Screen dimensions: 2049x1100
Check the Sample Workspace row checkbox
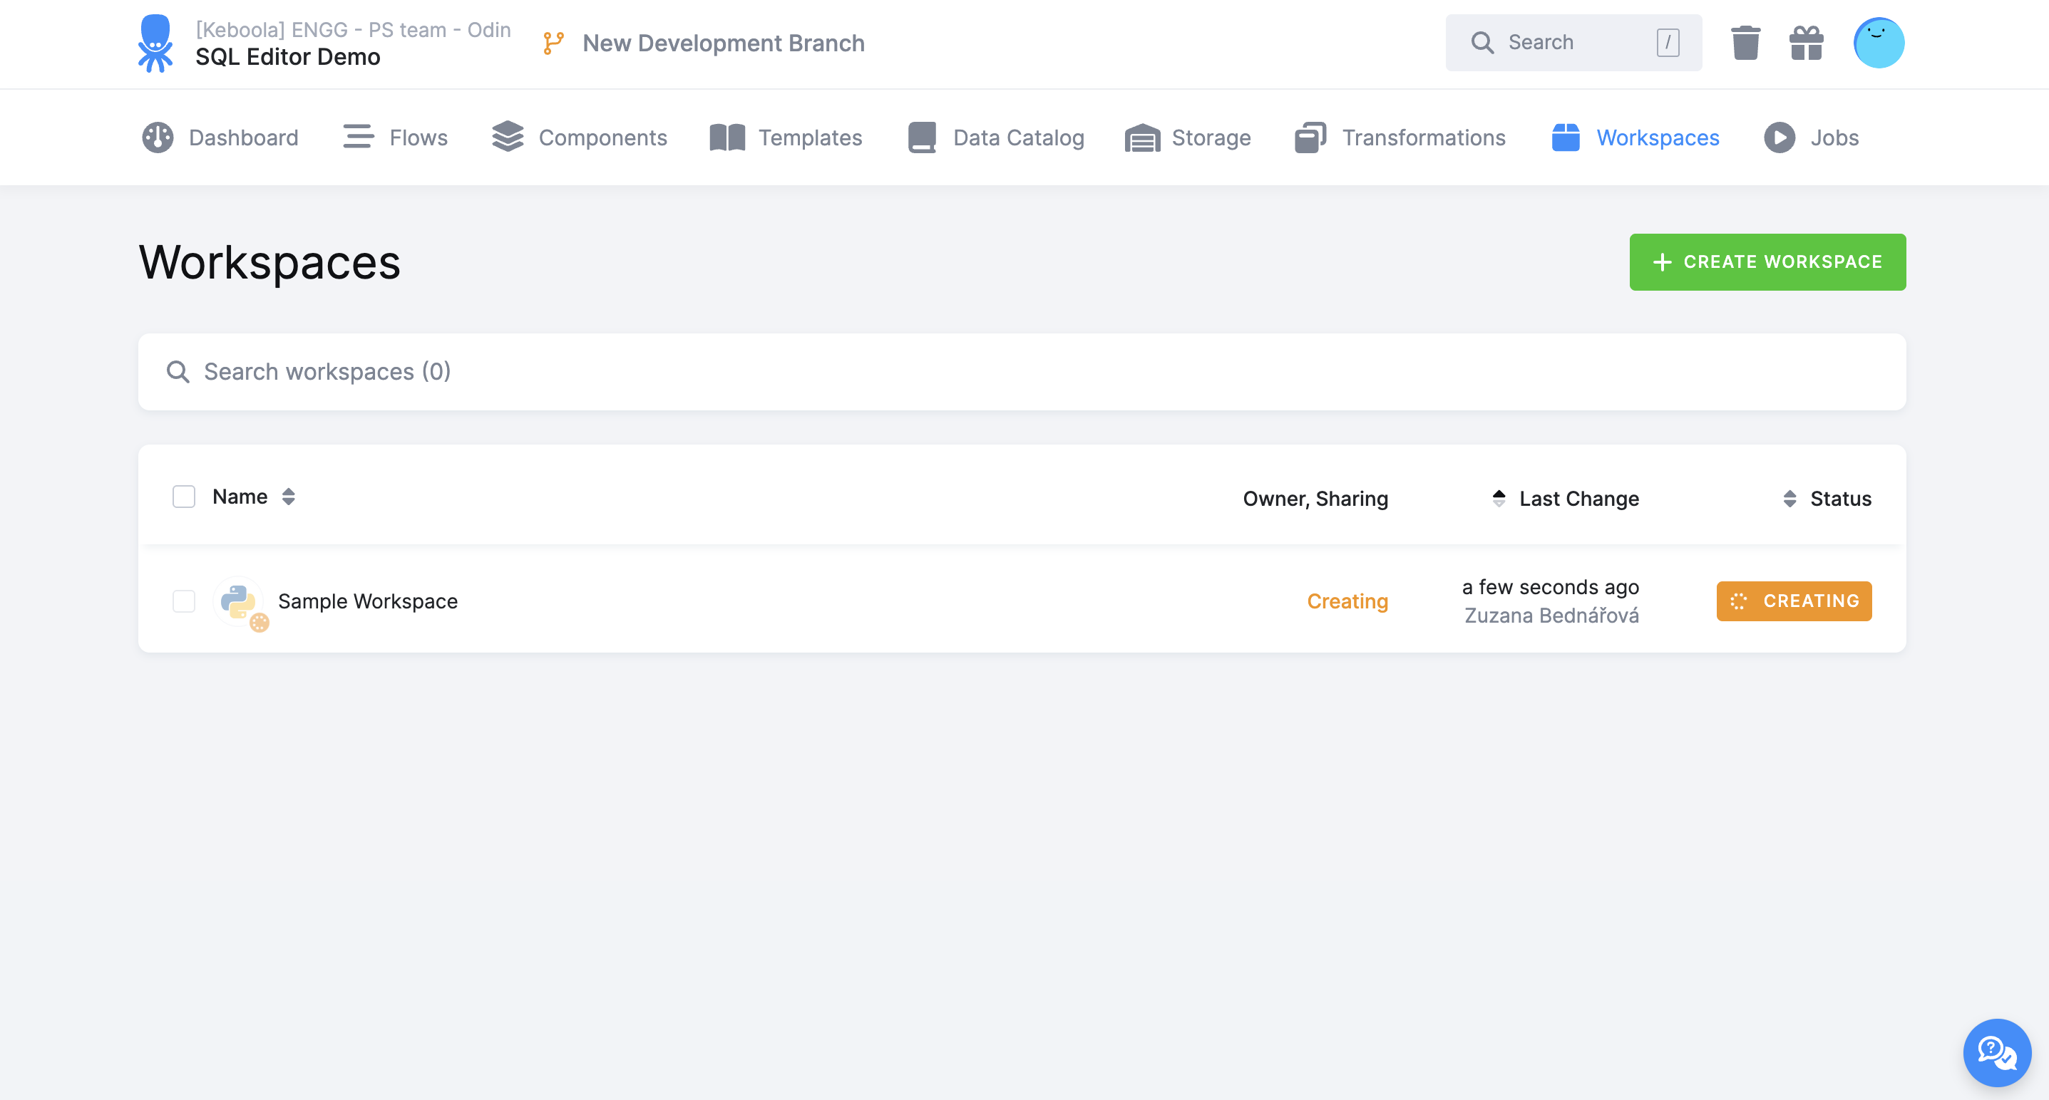[184, 602]
